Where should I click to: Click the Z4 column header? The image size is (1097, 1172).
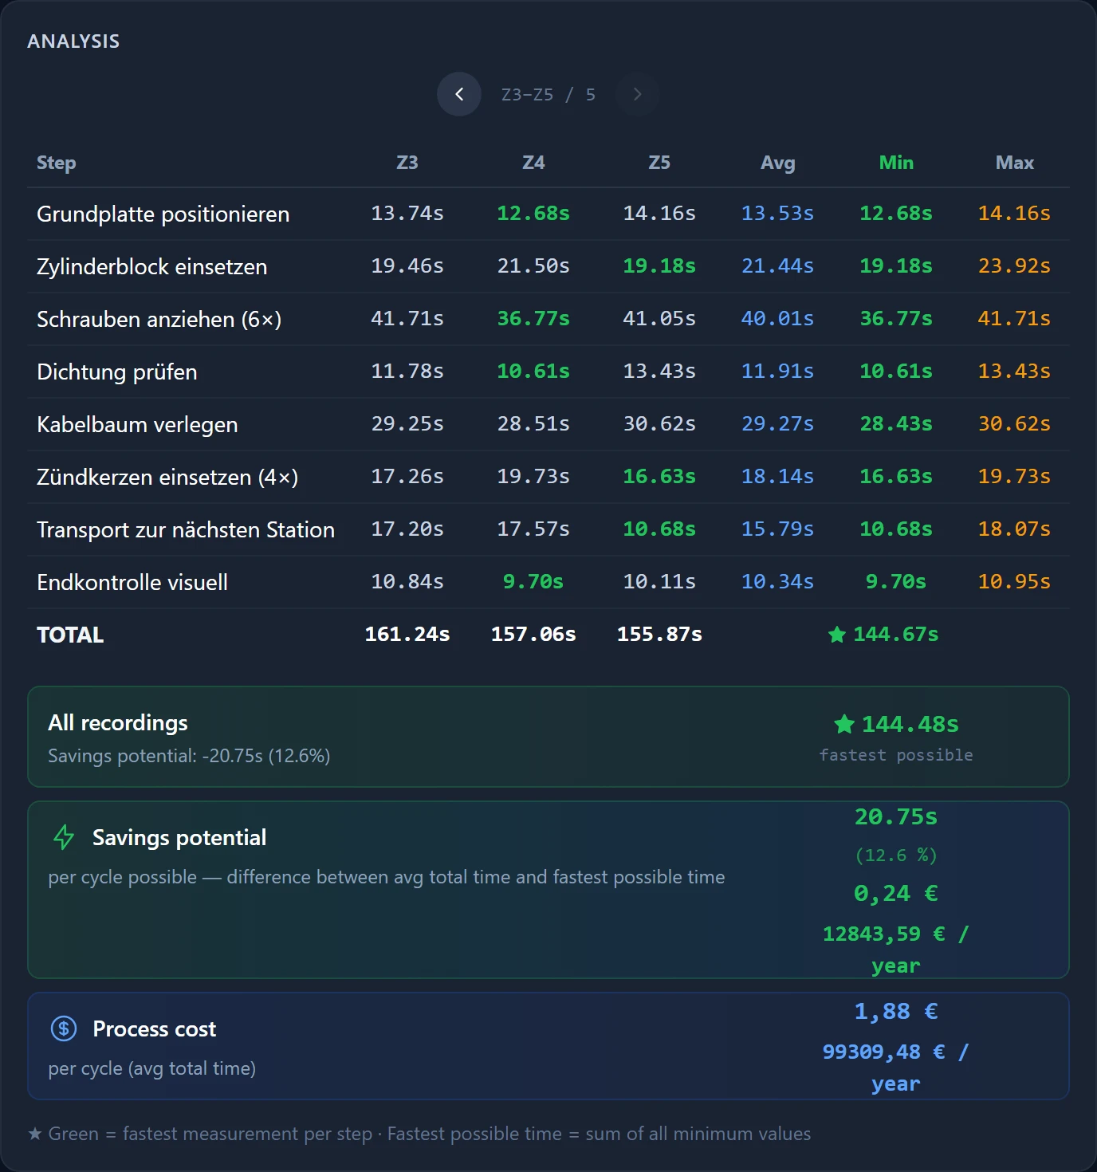point(533,163)
